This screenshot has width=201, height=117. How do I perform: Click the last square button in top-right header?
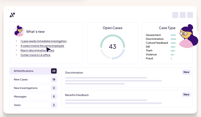coord(190,15)
